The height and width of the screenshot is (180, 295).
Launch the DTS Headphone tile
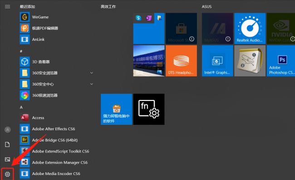[181, 61]
